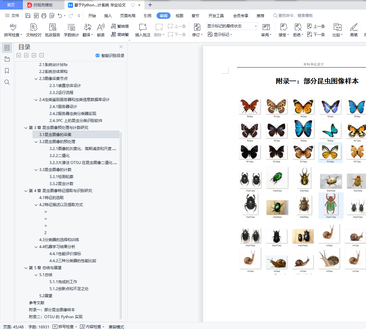
Task: Collapse the 4.4机器学习结果分析 section
Action: 36,247
